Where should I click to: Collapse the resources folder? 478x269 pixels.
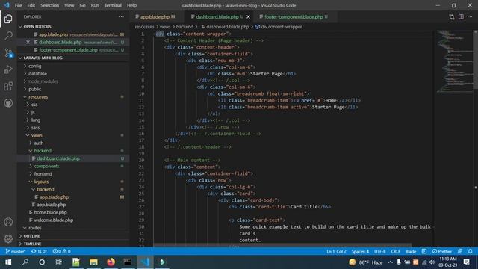(x=38, y=96)
